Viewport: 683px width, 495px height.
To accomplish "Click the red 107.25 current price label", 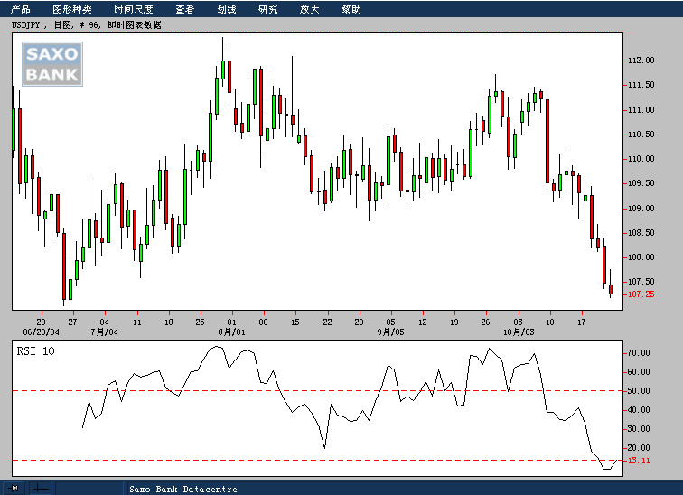I will pos(641,294).
